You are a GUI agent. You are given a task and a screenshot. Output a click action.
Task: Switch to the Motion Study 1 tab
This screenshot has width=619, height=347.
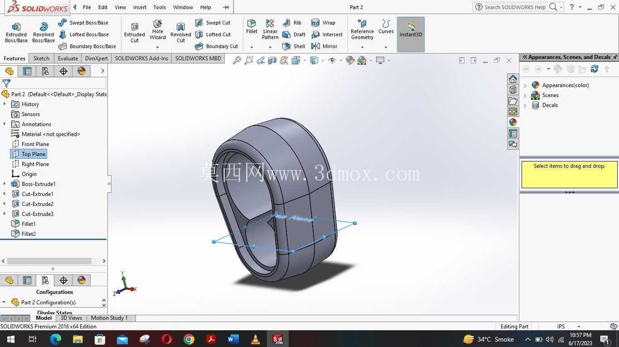(109, 318)
